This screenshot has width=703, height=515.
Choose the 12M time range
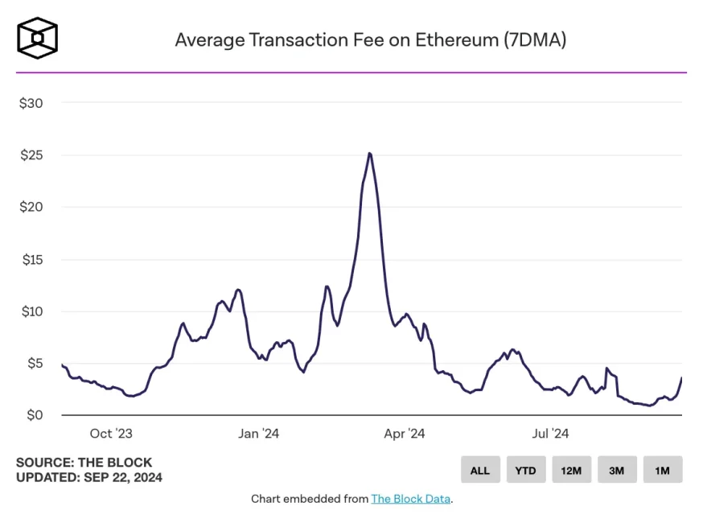pos(571,470)
